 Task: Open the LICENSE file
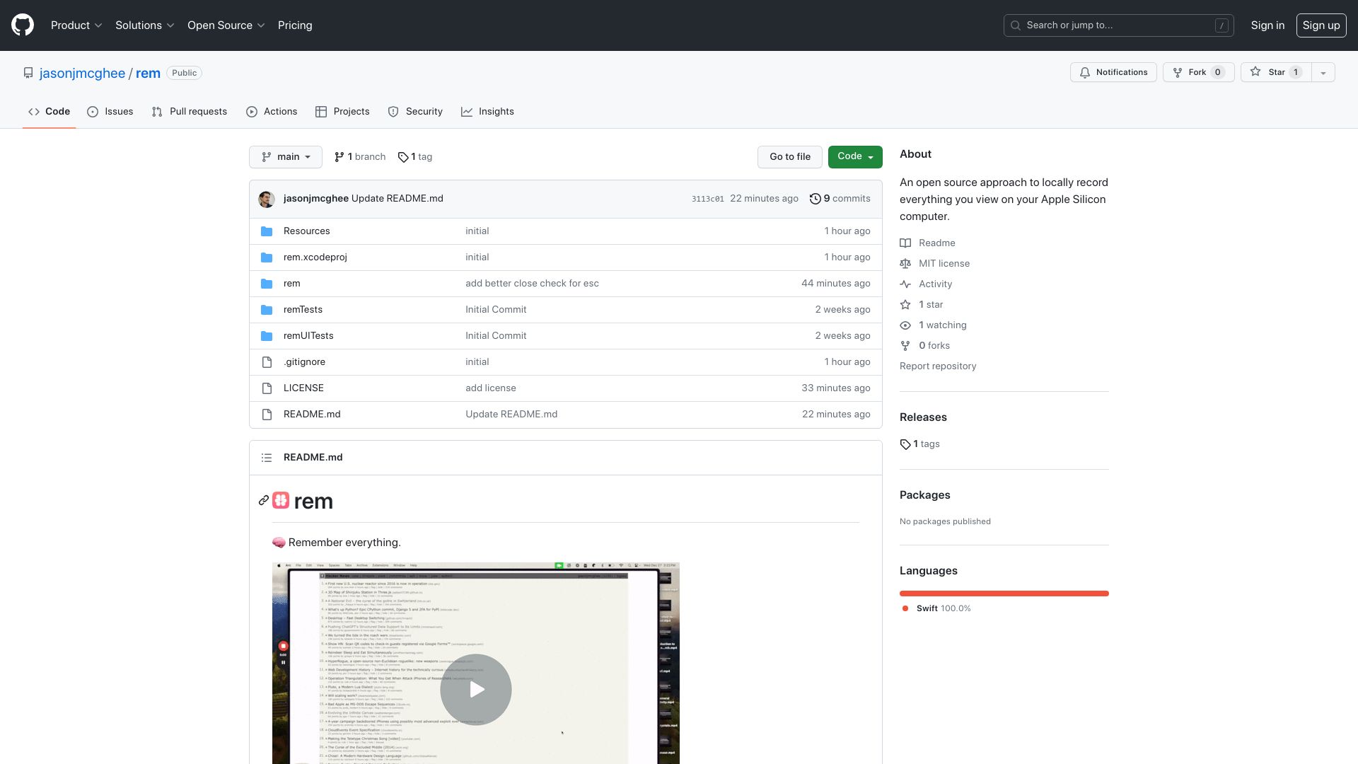pyautogui.click(x=303, y=388)
